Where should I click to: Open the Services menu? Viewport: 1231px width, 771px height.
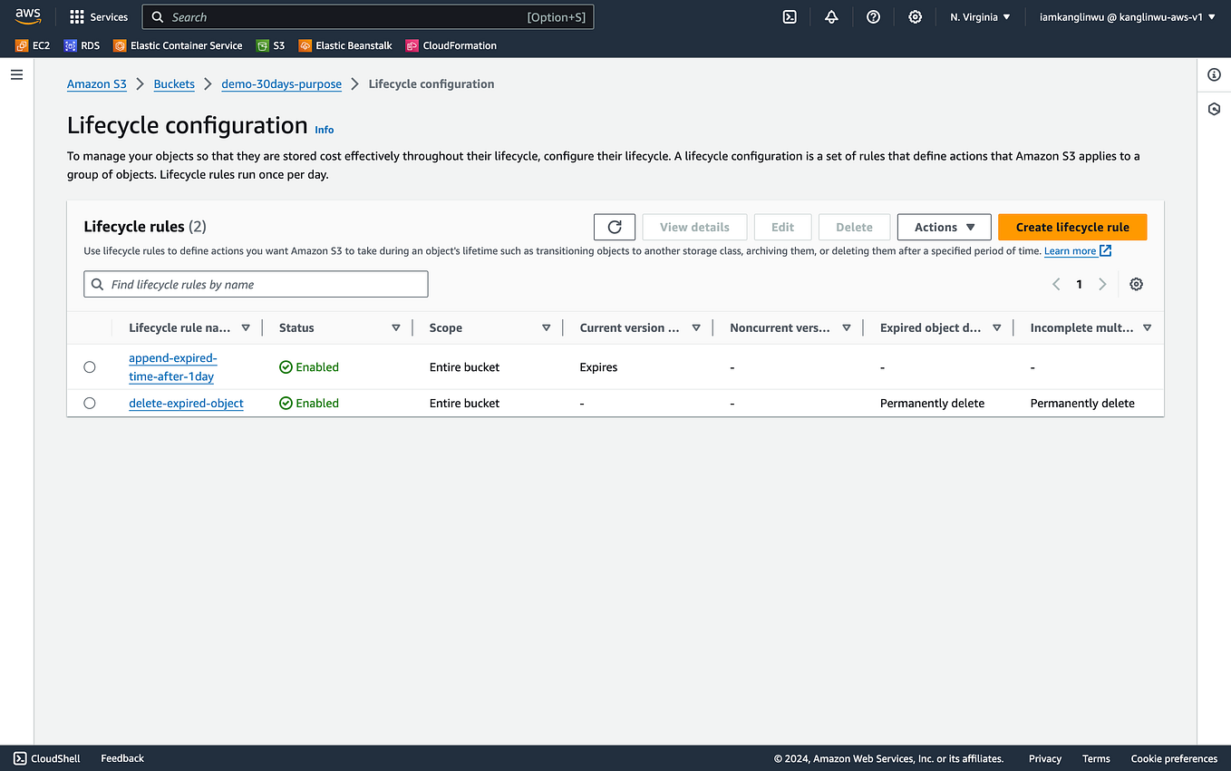[x=98, y=16]
